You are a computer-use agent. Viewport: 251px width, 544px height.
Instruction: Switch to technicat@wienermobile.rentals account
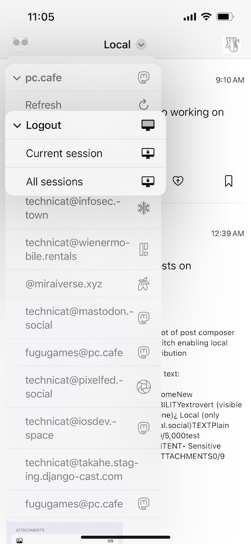(83, 249)
